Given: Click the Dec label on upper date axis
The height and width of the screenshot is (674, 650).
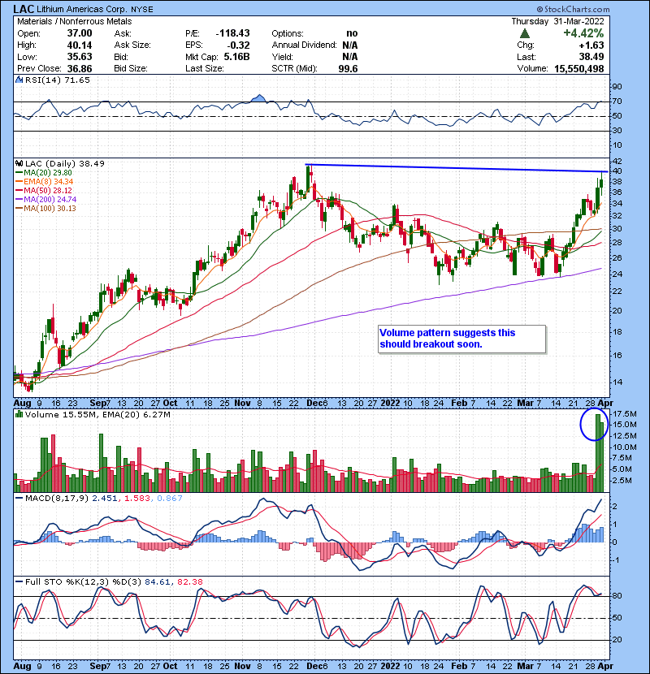Looking at the screenshot, I should point(314,403).
